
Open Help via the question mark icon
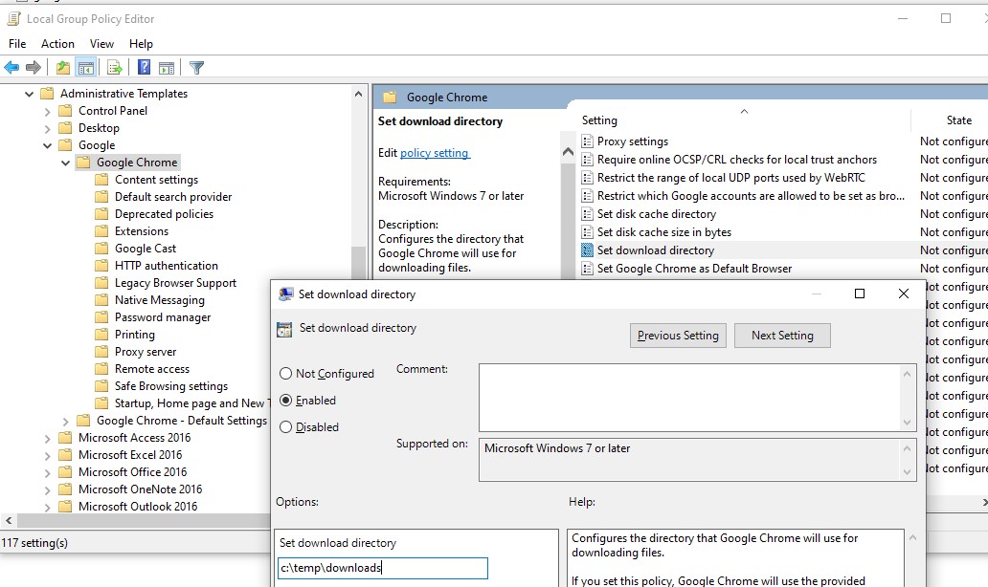pyautogui.click(x=144, y=67)
